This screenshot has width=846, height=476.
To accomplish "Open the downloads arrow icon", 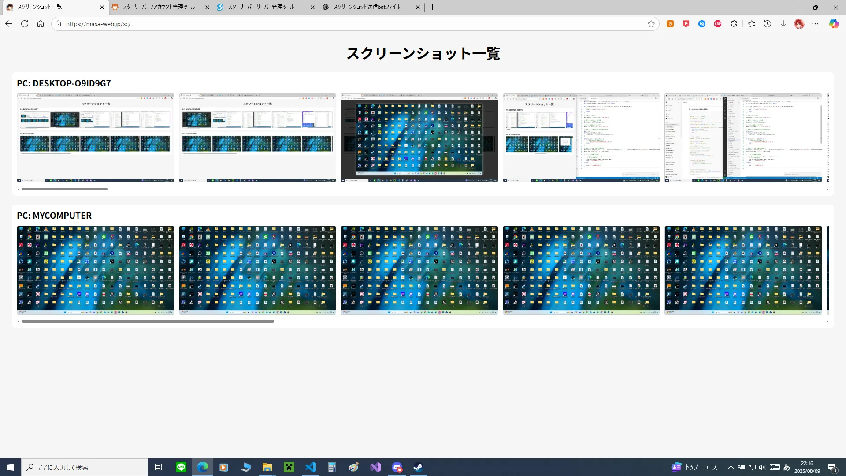I will (x=783, y=24).
